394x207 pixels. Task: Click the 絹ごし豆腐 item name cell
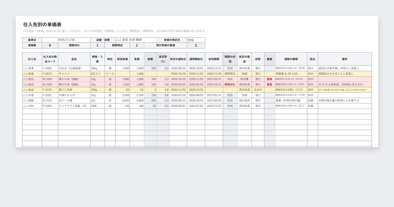coord(74,90)
